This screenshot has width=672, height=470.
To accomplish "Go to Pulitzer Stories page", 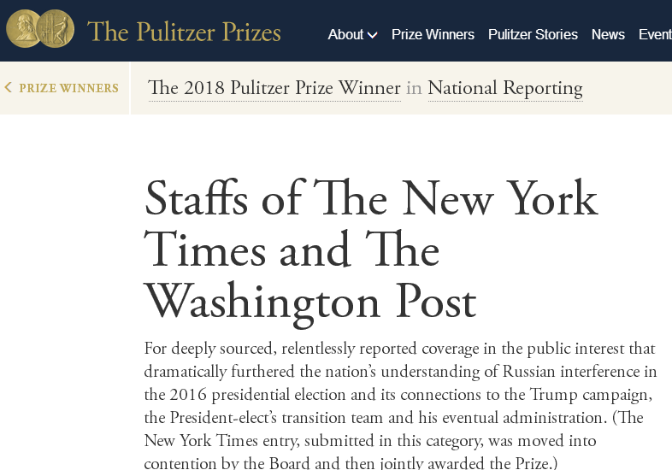I will (533, 34).
